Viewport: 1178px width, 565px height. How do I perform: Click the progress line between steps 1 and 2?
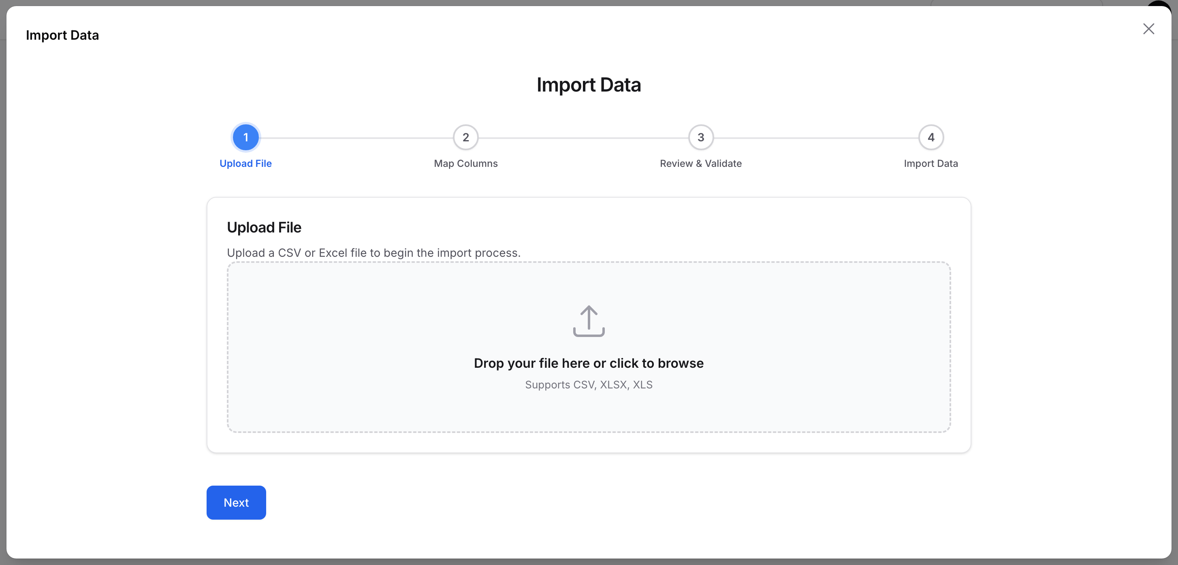(x=356, y=137)
